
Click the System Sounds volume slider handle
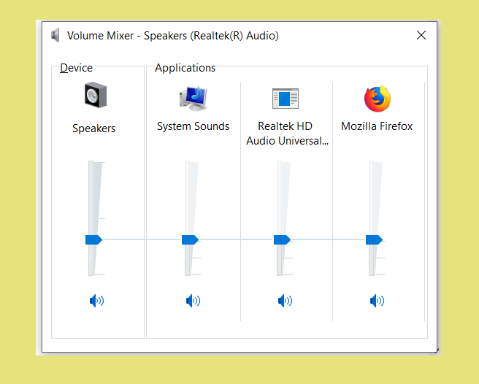[x=190, y=239]
